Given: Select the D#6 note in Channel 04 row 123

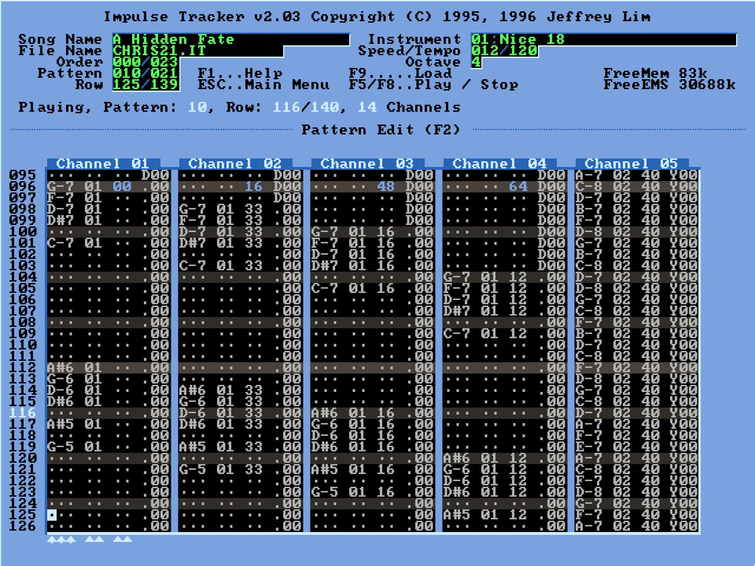Looking at the screenshot, I should [457, 492].
